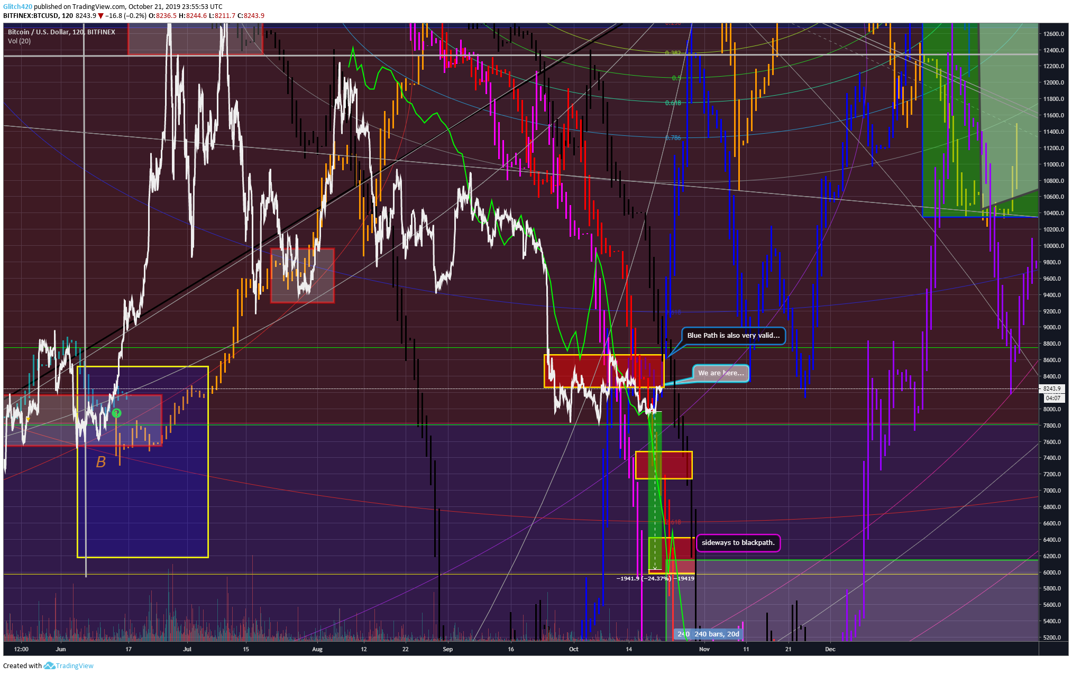Click the 0.786 Fibonacci arc label

click(673, 138)
